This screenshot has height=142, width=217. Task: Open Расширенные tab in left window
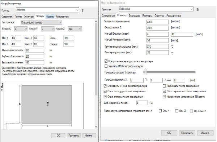pyautogui.click(x=62, y=17)
